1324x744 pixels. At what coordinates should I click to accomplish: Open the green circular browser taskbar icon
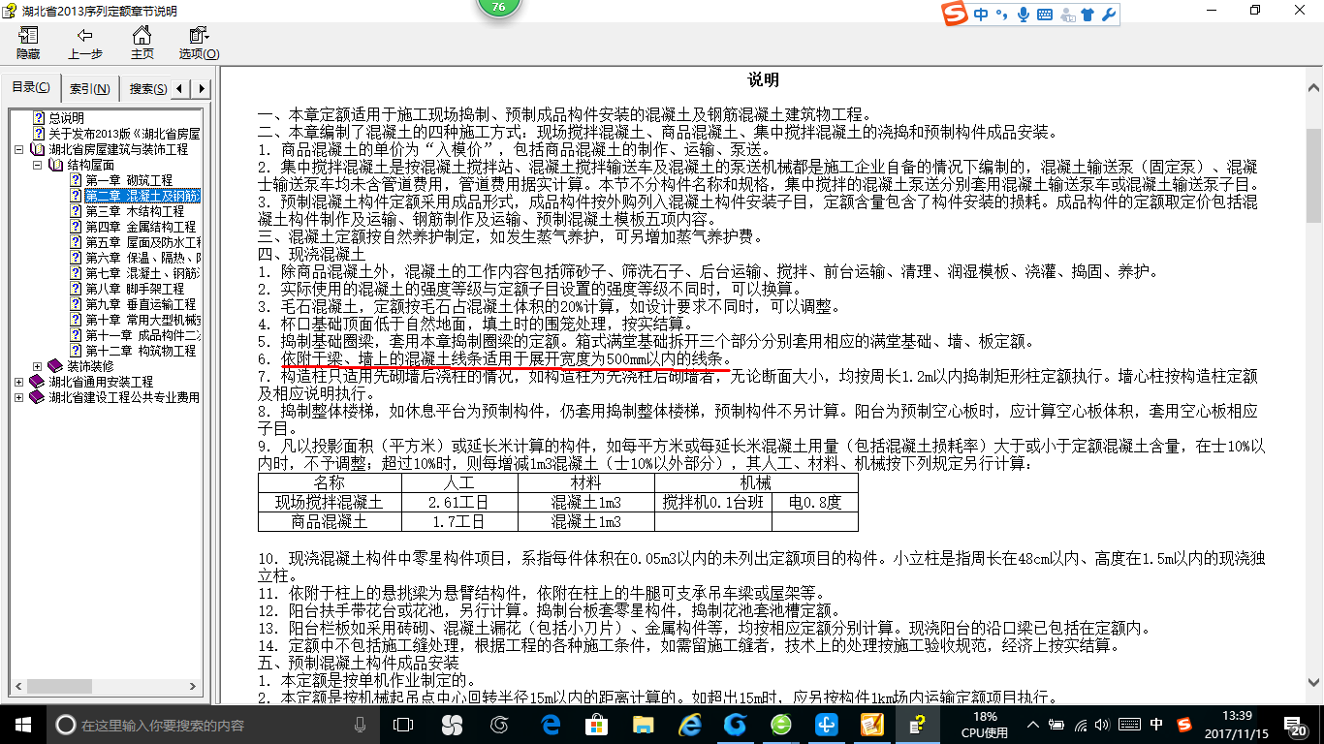coord(781,725)
